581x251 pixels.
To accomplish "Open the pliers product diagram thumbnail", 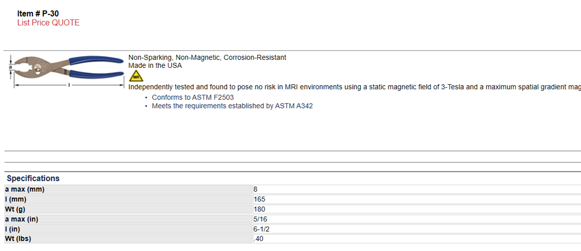I will [x=67, y=71].
